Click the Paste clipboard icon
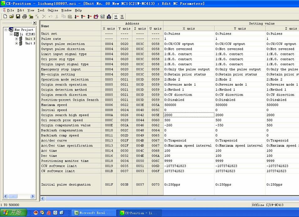The width and height of the screenshot is (299, 217). pos(70,17)
